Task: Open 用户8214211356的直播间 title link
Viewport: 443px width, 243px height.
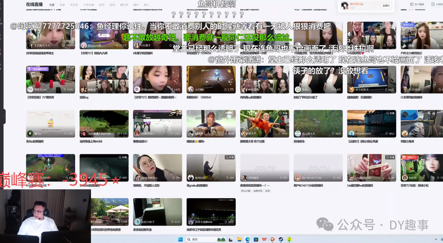Action: click(308, 186)
